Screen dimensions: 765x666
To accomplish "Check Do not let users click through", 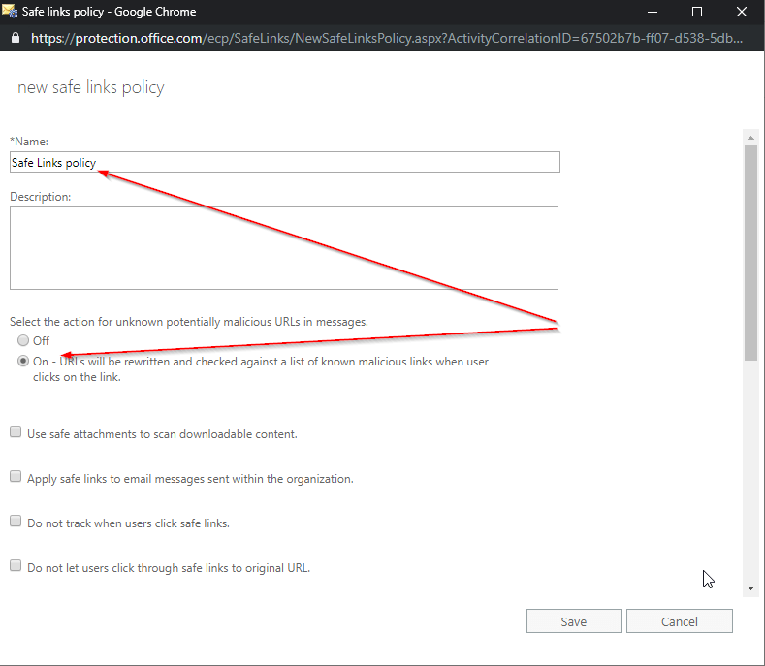I will (x=16, y=566).
